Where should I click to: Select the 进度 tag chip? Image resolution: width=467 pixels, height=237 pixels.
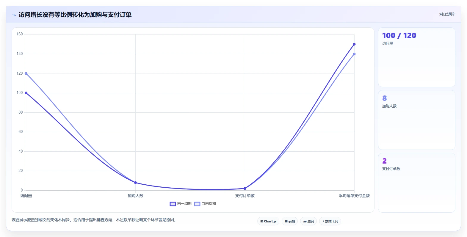(x=308, y=221)
